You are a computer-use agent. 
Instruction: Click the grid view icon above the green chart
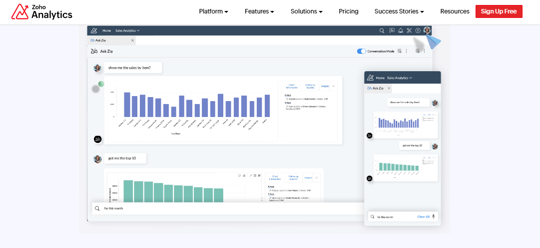coord(259,175)
